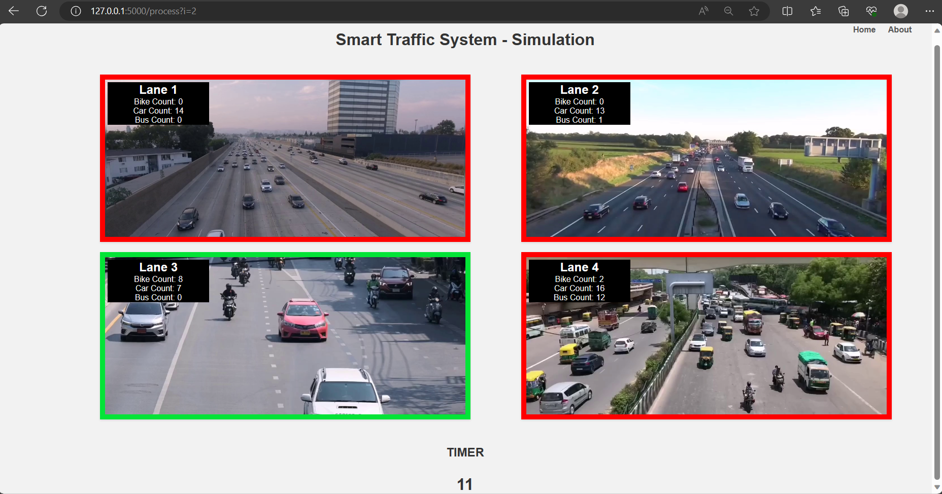The height and width of the screenshot is (494, 942).
Task: Open the Collections icon
Action: pos(844,11)
